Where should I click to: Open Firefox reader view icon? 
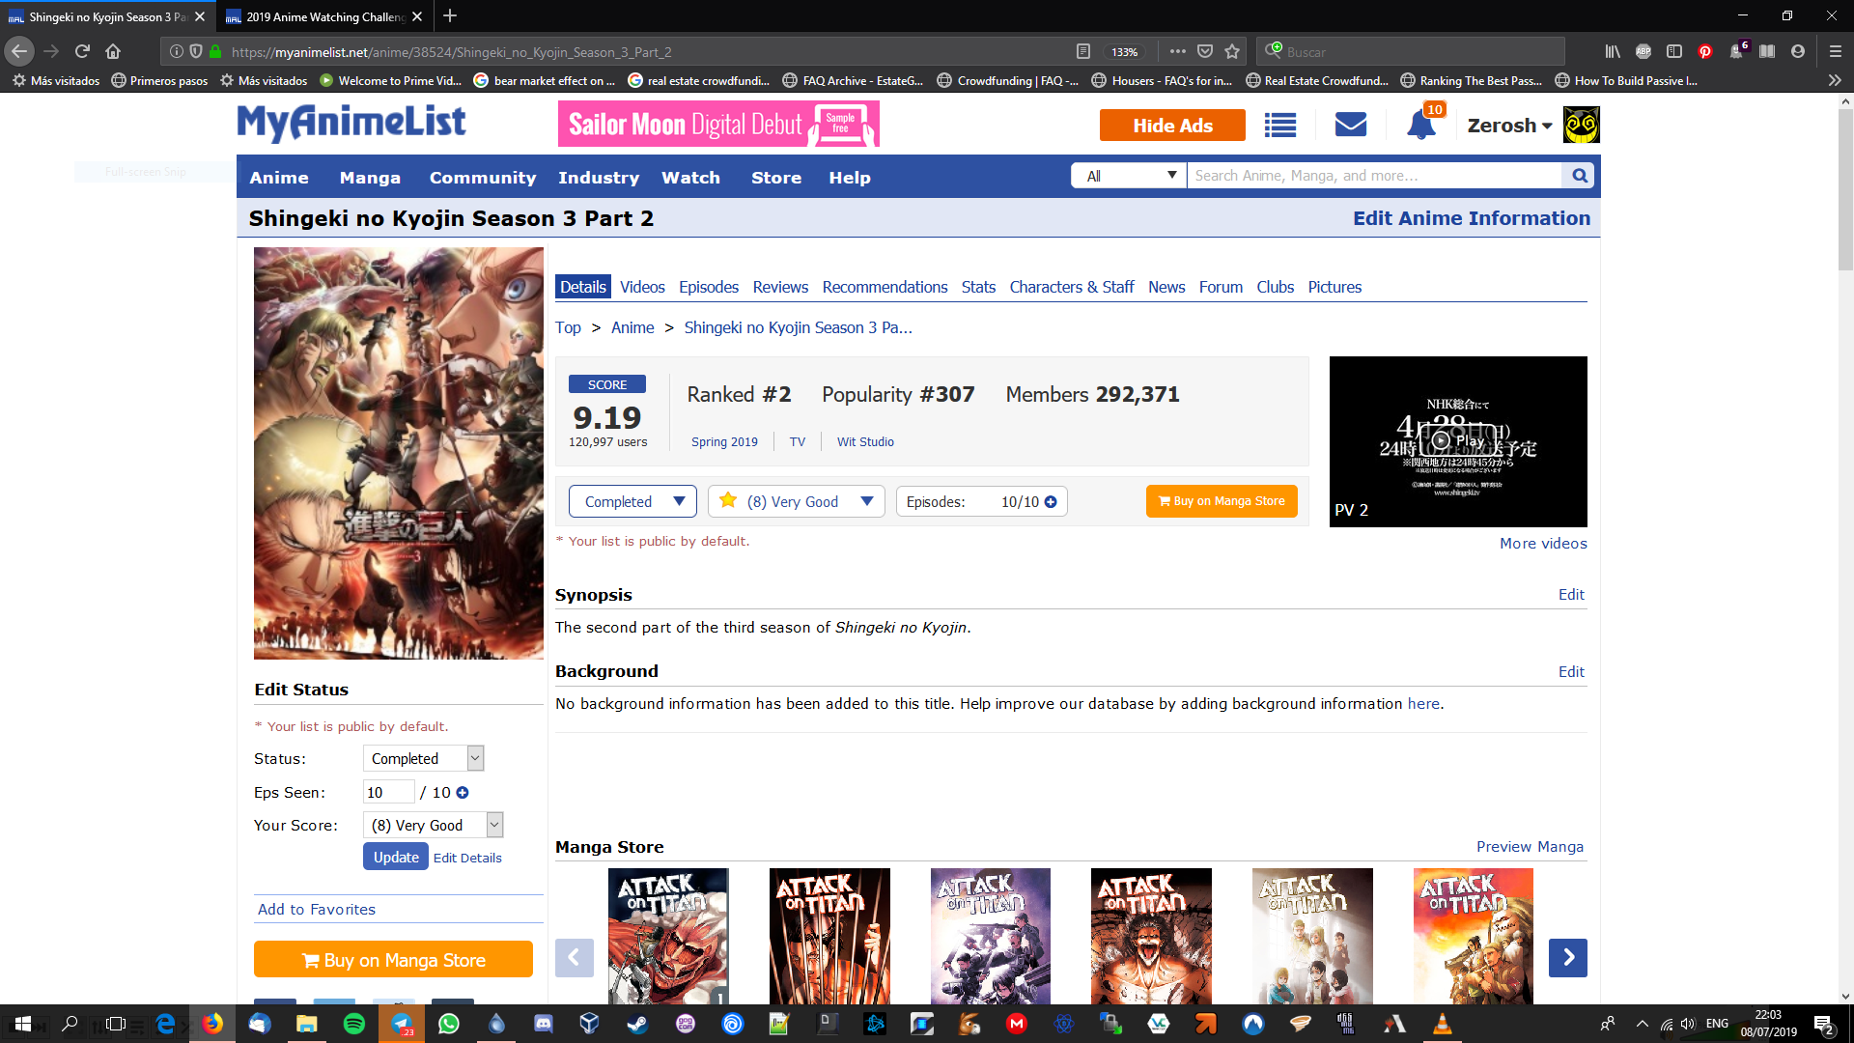[1083, 52]
